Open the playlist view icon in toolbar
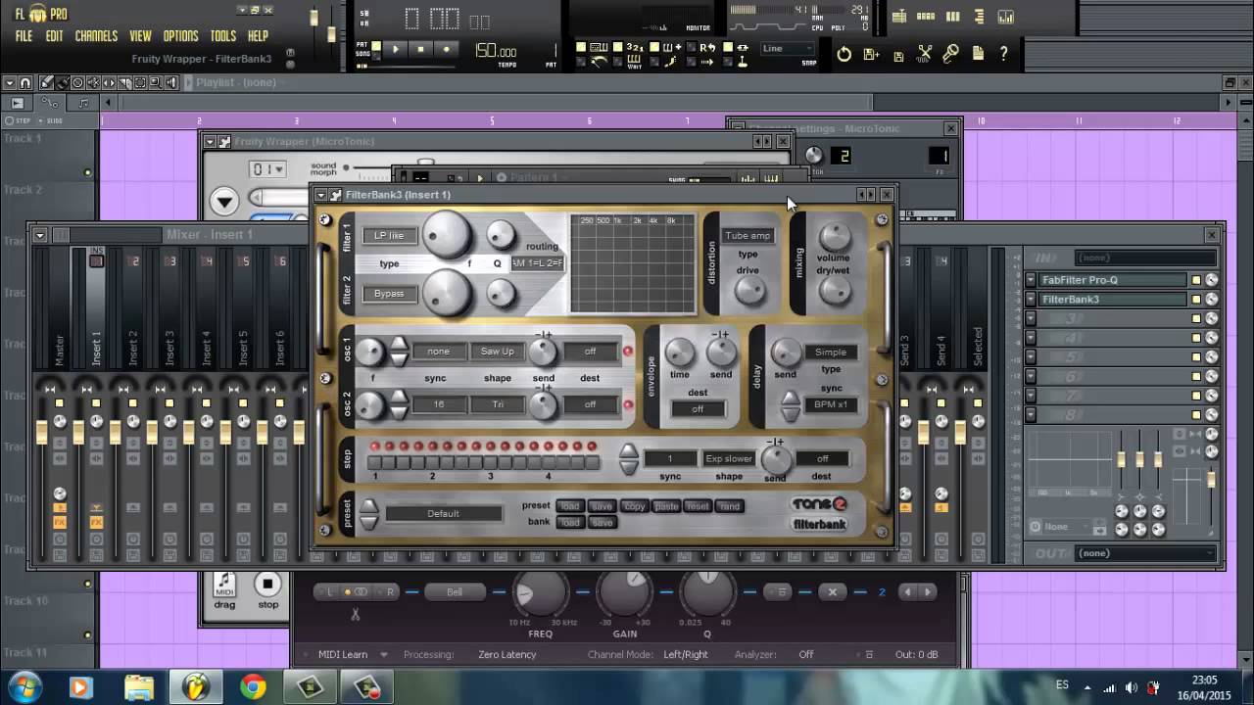 pyautogui.click(x=899, y=17)
